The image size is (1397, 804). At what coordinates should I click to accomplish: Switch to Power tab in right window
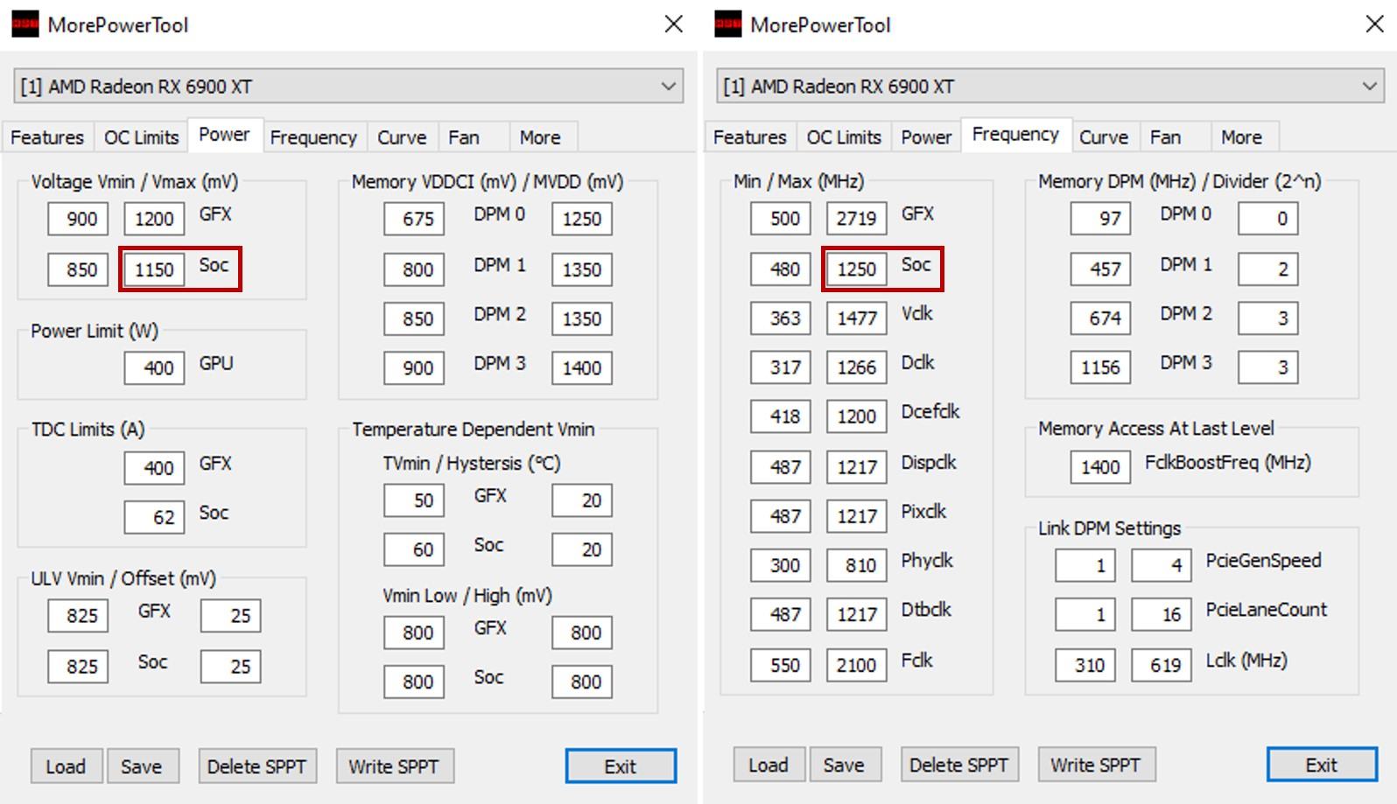926,137
